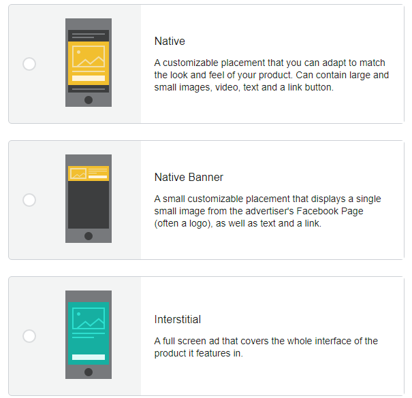Click the "Native Banner" heading
Image resolution: width=412 pixels, height=398 pixels.
click(x=189, y=178)
